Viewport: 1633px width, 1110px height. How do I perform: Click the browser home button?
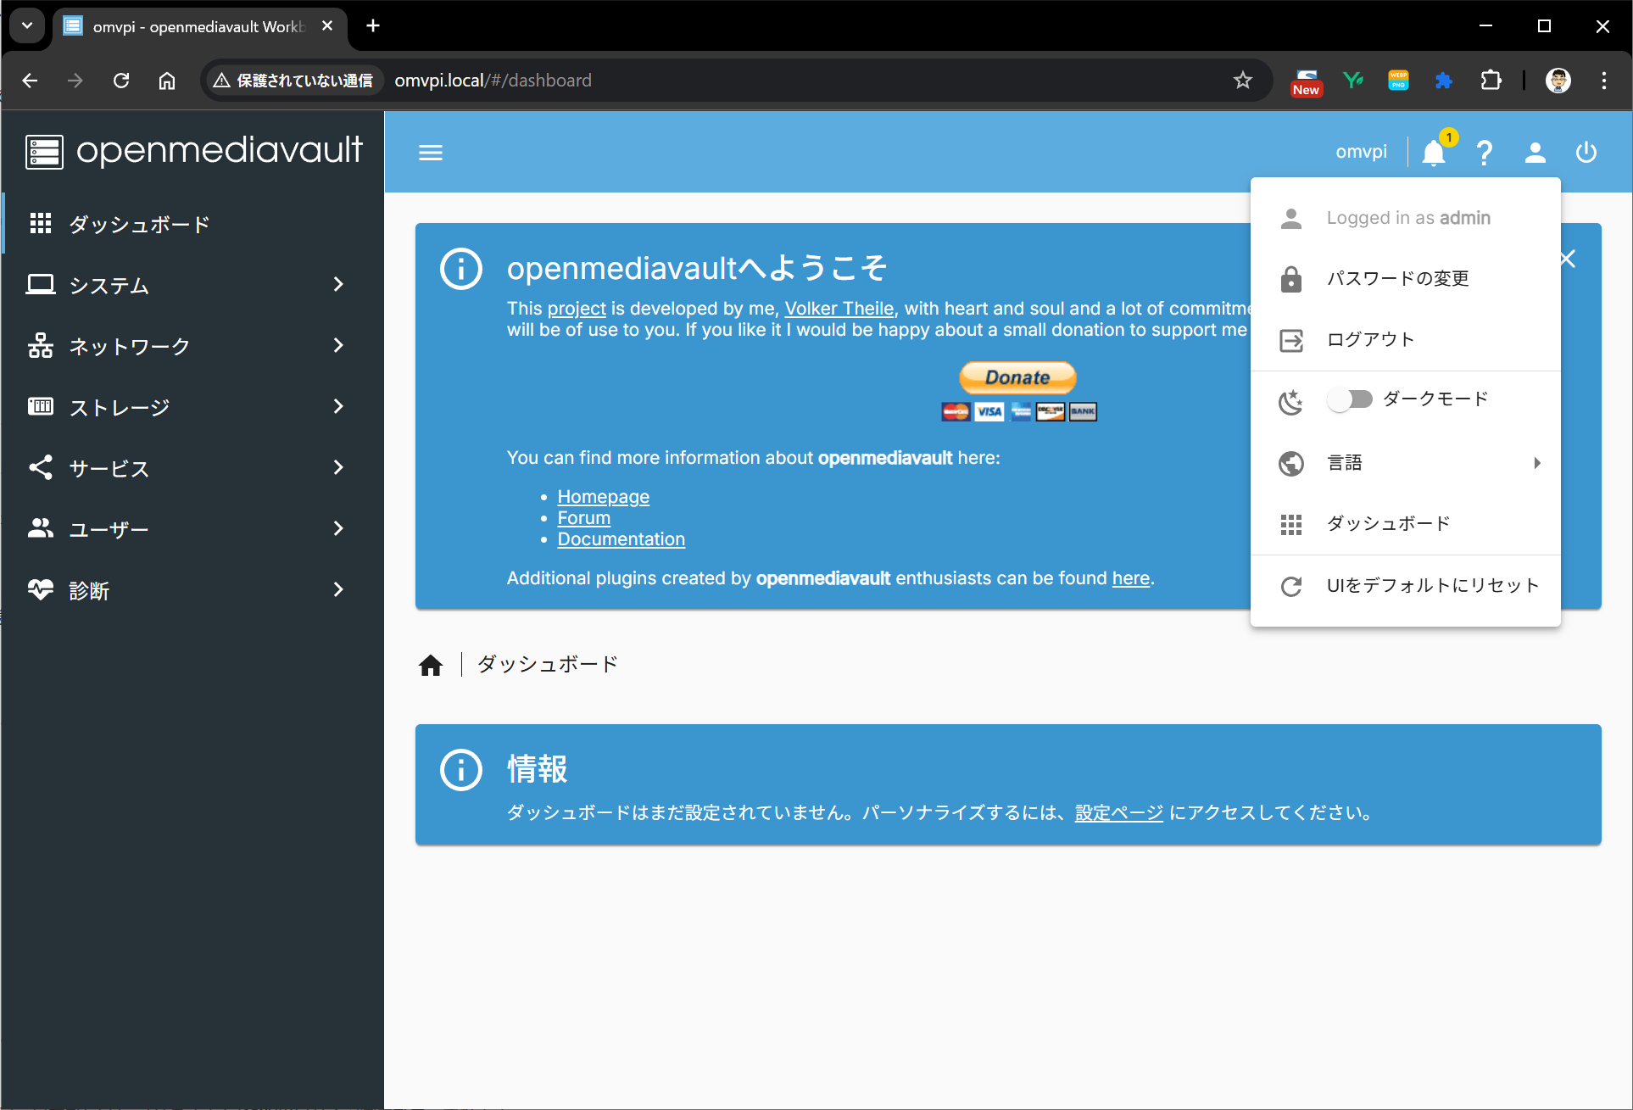[167, 81]
